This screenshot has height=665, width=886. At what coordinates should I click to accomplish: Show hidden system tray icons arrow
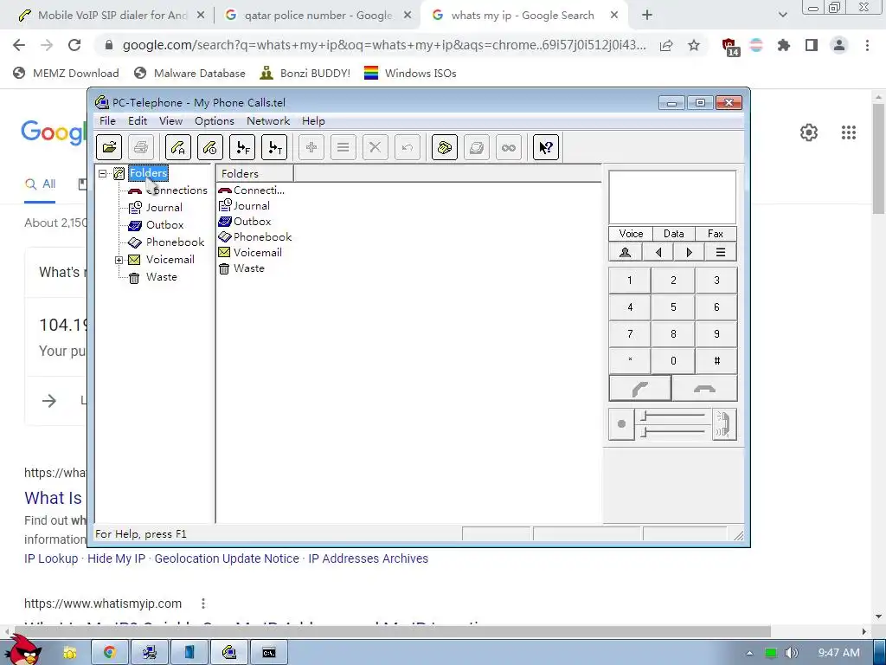tap(749, 653)
